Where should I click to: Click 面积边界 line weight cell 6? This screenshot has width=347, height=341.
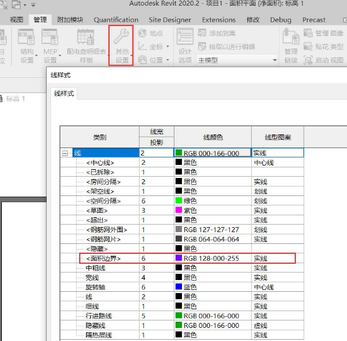click(156, 258)
